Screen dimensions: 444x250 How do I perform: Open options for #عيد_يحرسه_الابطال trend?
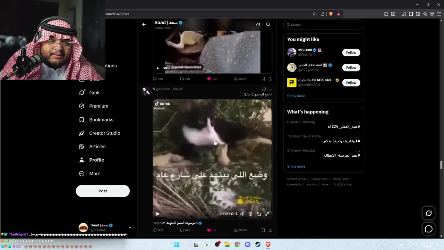[x=358, y=151]
